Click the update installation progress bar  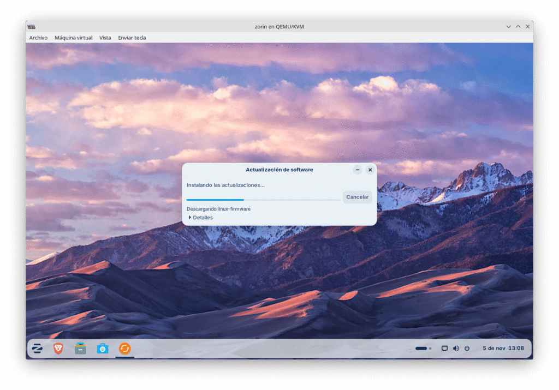coord(263,200)
